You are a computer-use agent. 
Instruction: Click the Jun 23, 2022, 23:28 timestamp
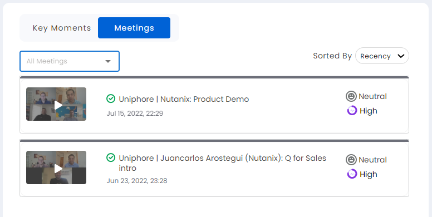[137, 181]
